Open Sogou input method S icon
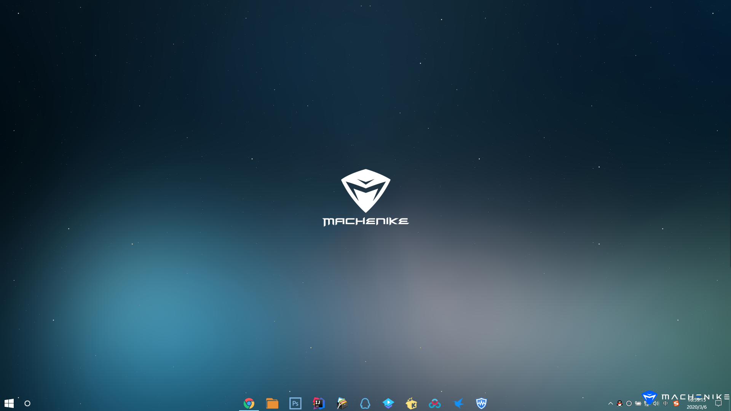731x411 pixels. click(676, 403)
